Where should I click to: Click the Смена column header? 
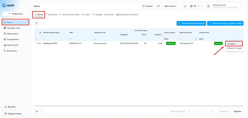point(144,35)
